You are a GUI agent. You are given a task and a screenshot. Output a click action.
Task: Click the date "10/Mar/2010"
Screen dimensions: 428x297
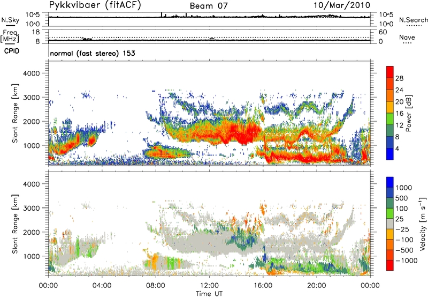click(x=342, y=5)
